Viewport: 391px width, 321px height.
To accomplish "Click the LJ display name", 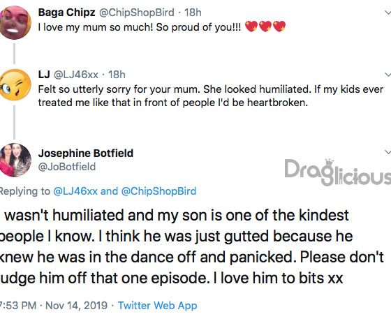I will point(44,75).
